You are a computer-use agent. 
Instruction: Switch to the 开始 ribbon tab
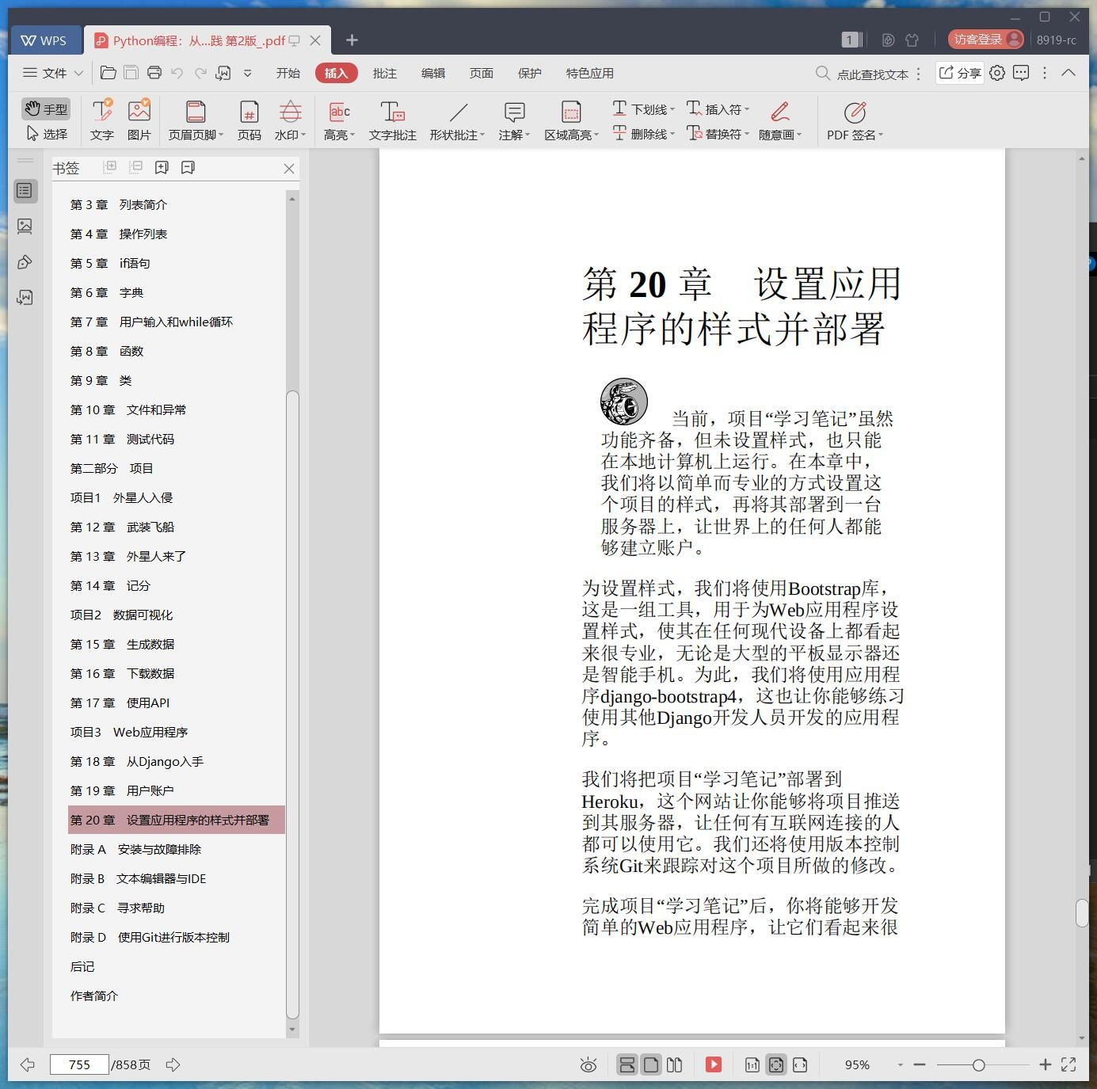288,73
